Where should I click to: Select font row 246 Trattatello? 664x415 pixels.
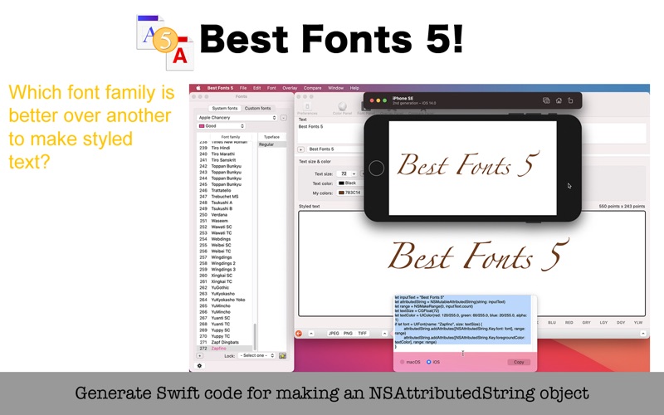click(x=226, y=191)
